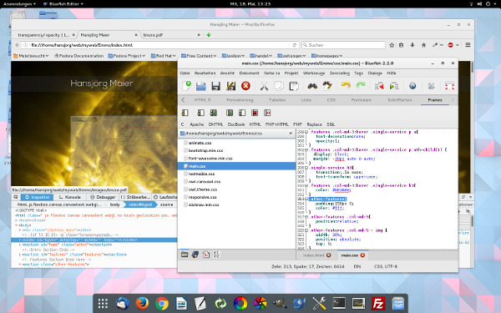Insert PHP+HTML snippet from custom menu
The width and height of the screenshot is (501, 313).
(277, 124)
